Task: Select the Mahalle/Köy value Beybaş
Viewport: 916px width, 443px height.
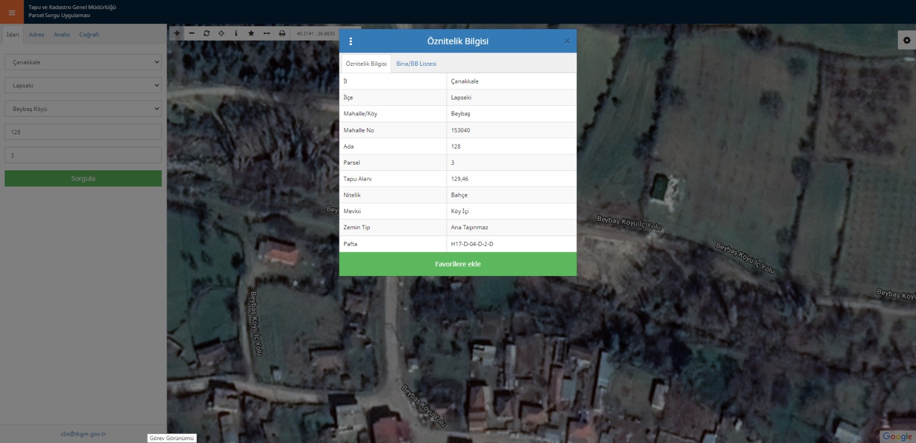Action: click(x=460, y=114)
